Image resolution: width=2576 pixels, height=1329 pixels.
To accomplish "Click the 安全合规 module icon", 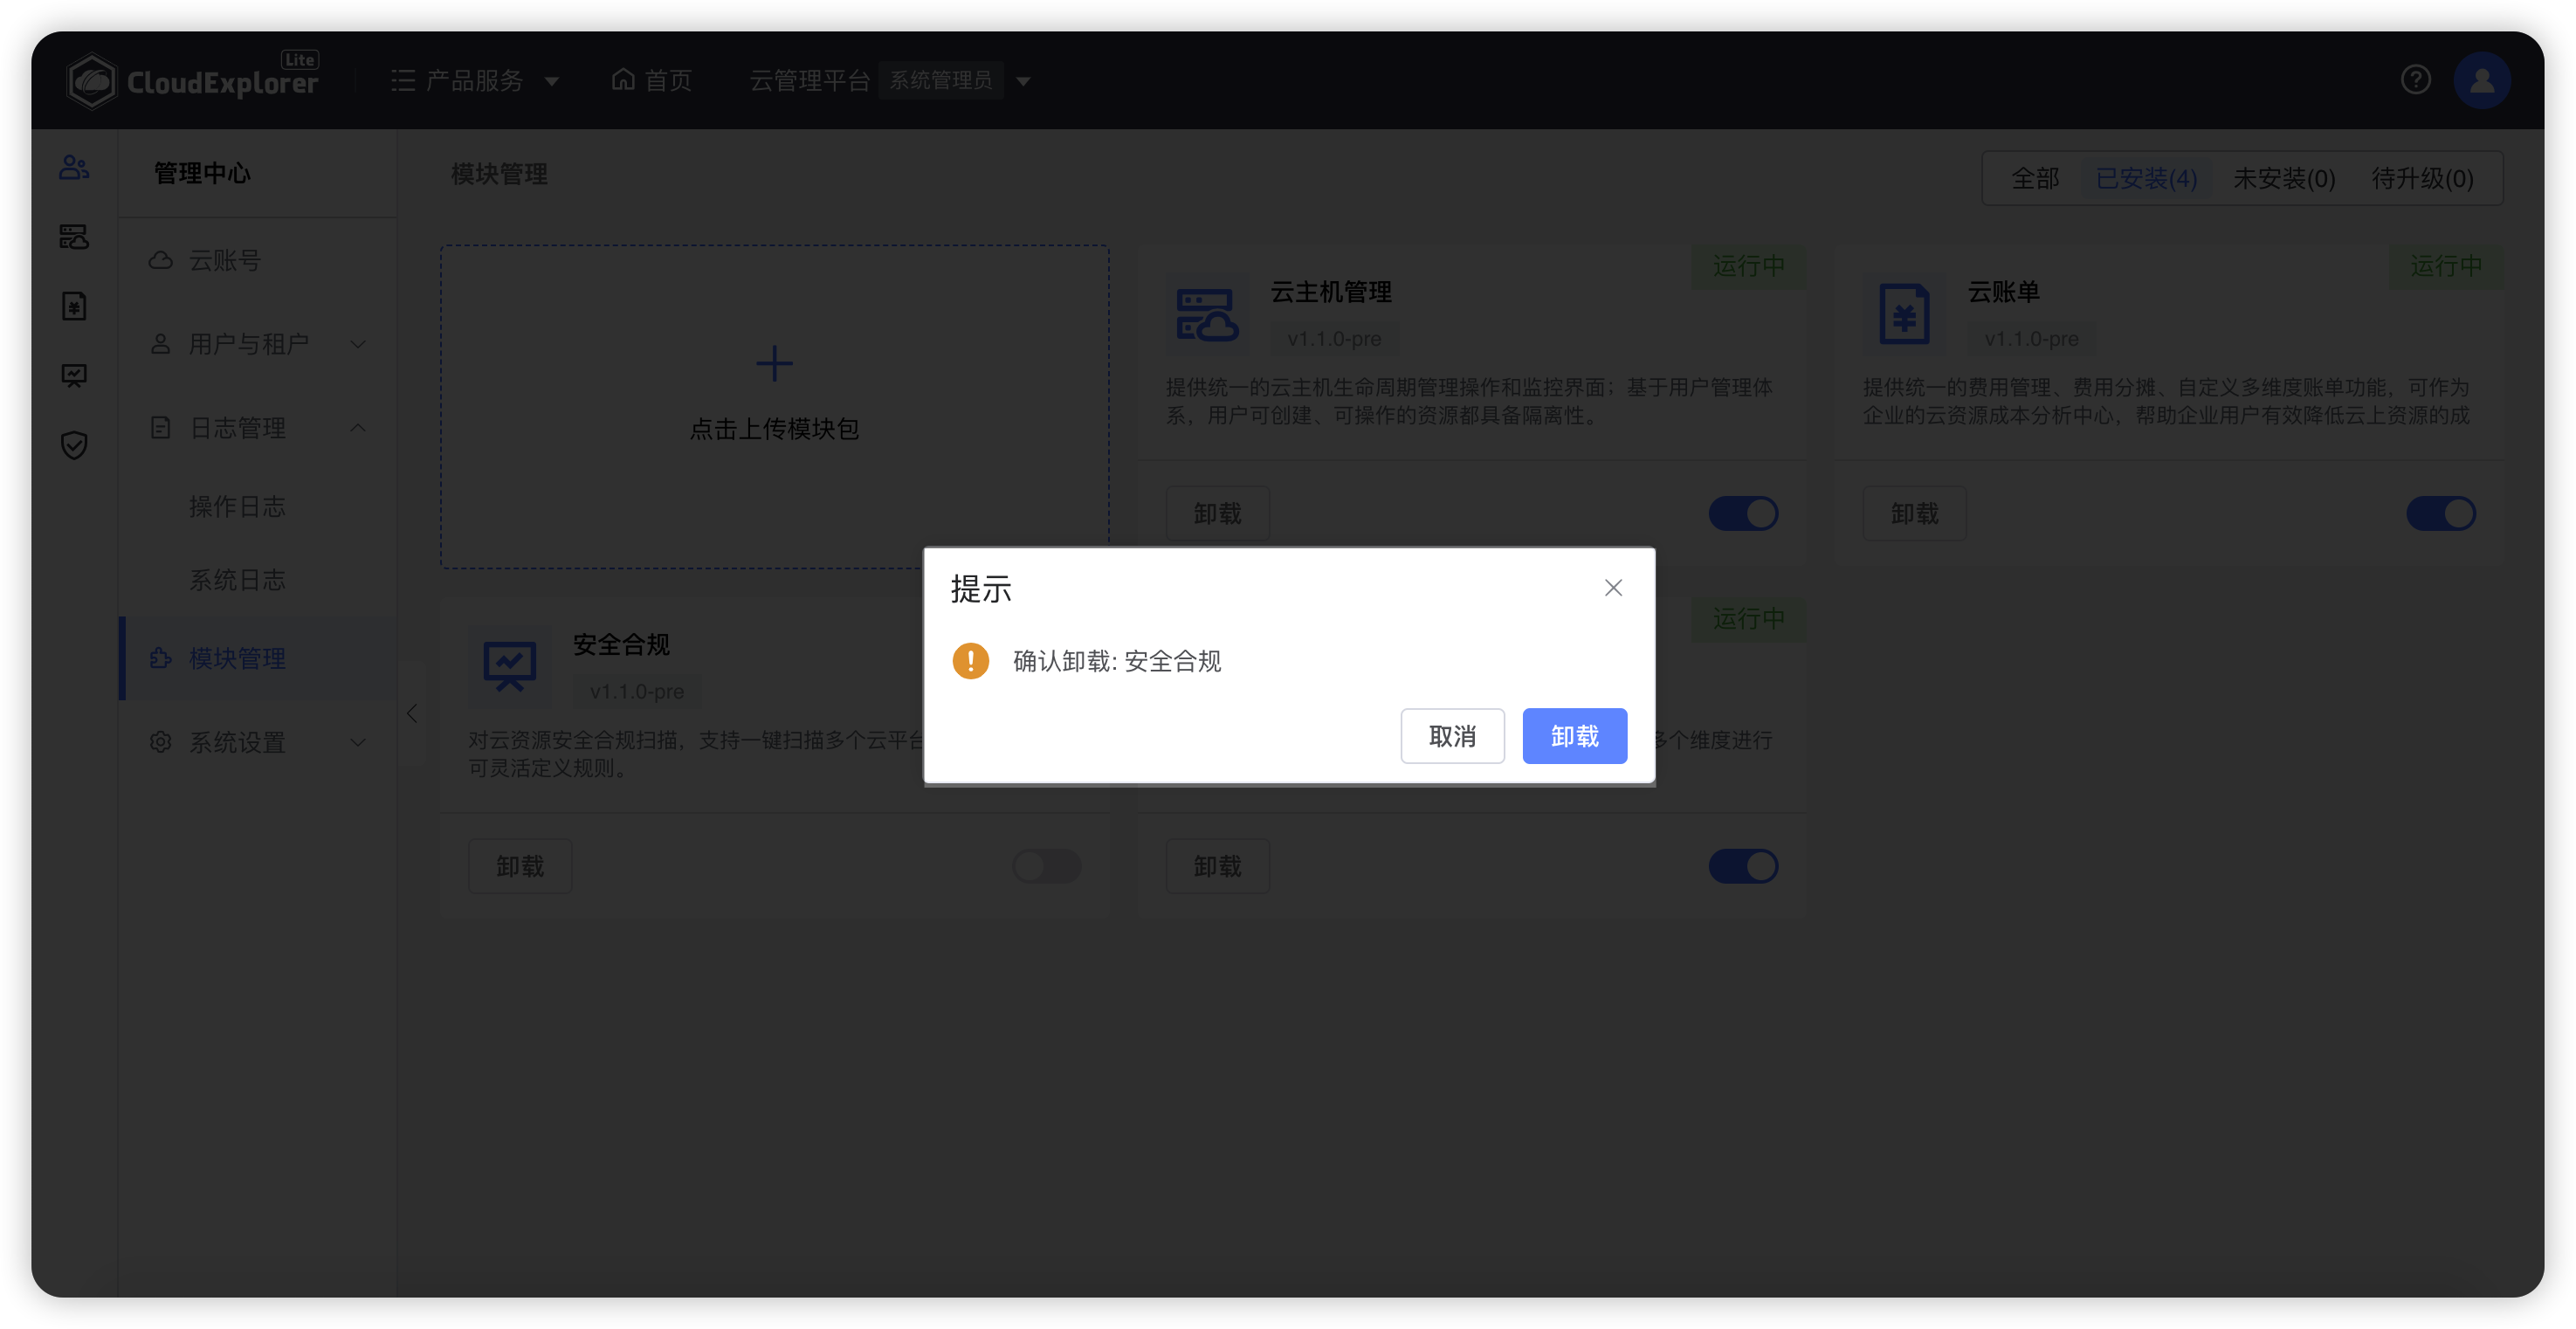I will pyautogui.click(x=510, y=667).
